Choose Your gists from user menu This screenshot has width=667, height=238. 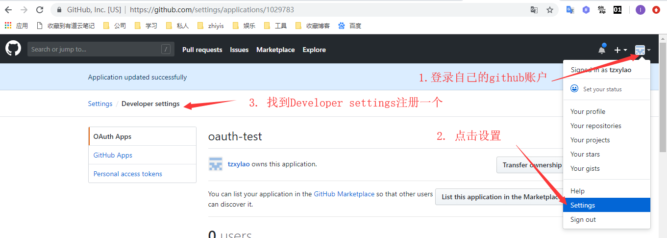pyautogui.click(x=607, y=168)
